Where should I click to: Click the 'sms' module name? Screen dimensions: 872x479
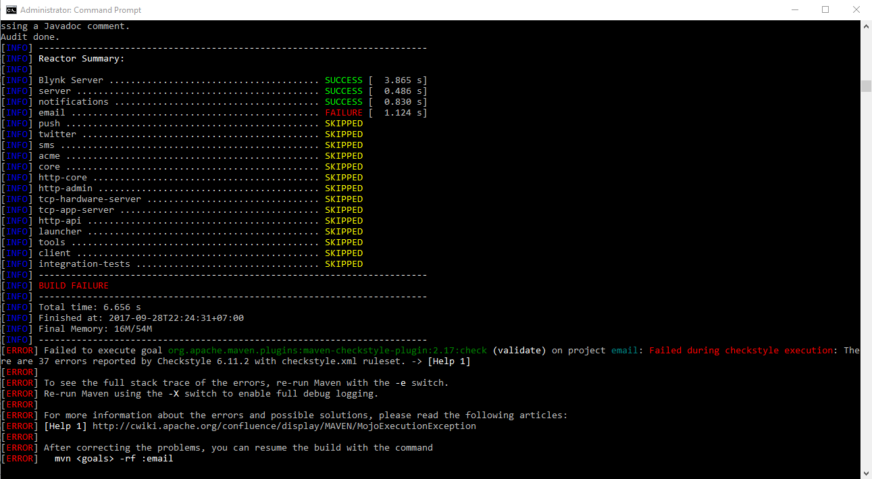[x=47, y=145]
